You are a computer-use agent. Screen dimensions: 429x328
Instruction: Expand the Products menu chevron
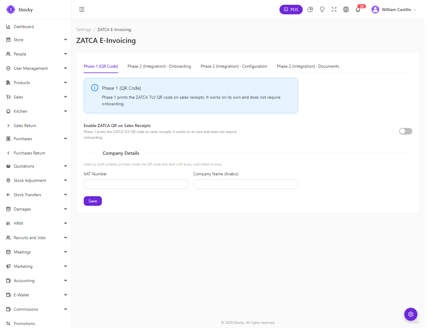tap(66, 82)
